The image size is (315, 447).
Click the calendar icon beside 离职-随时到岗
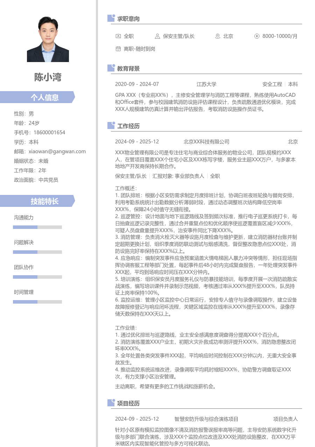pyautogui.click(x=118, y=49)
